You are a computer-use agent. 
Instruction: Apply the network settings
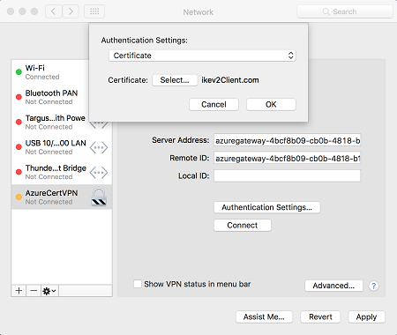[366, 316]
